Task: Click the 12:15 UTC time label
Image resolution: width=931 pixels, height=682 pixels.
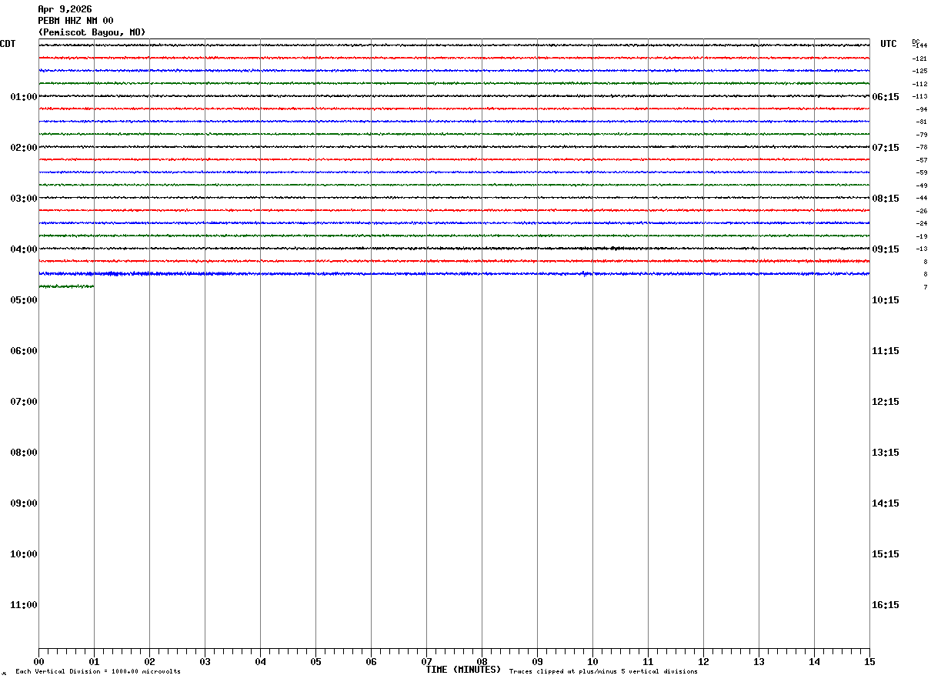Action: pos(886,402)
